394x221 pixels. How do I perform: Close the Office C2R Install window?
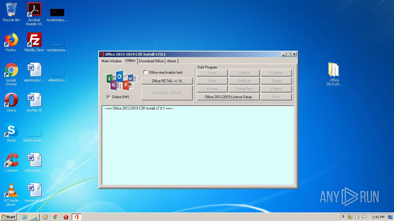294,54
